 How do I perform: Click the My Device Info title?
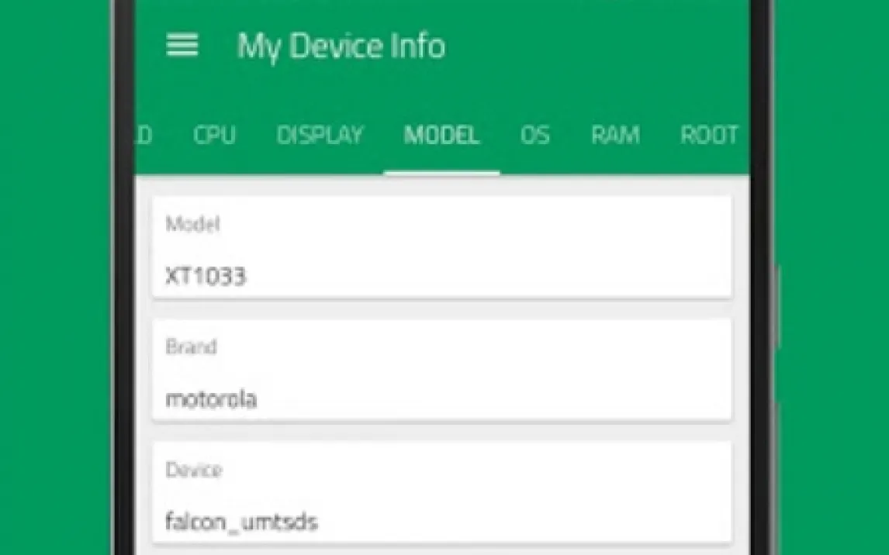[341, 45]
